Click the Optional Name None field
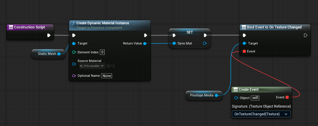The image size is (318, 126). 107,76
